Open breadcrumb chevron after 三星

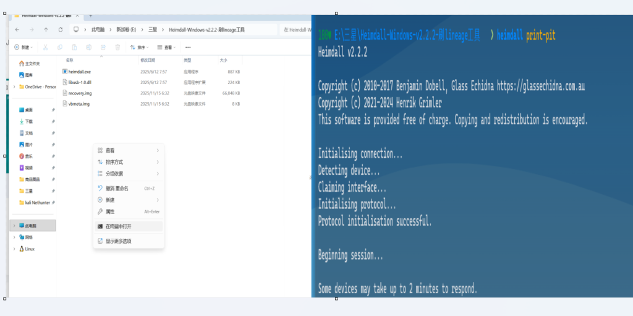(x=163, y=30)
